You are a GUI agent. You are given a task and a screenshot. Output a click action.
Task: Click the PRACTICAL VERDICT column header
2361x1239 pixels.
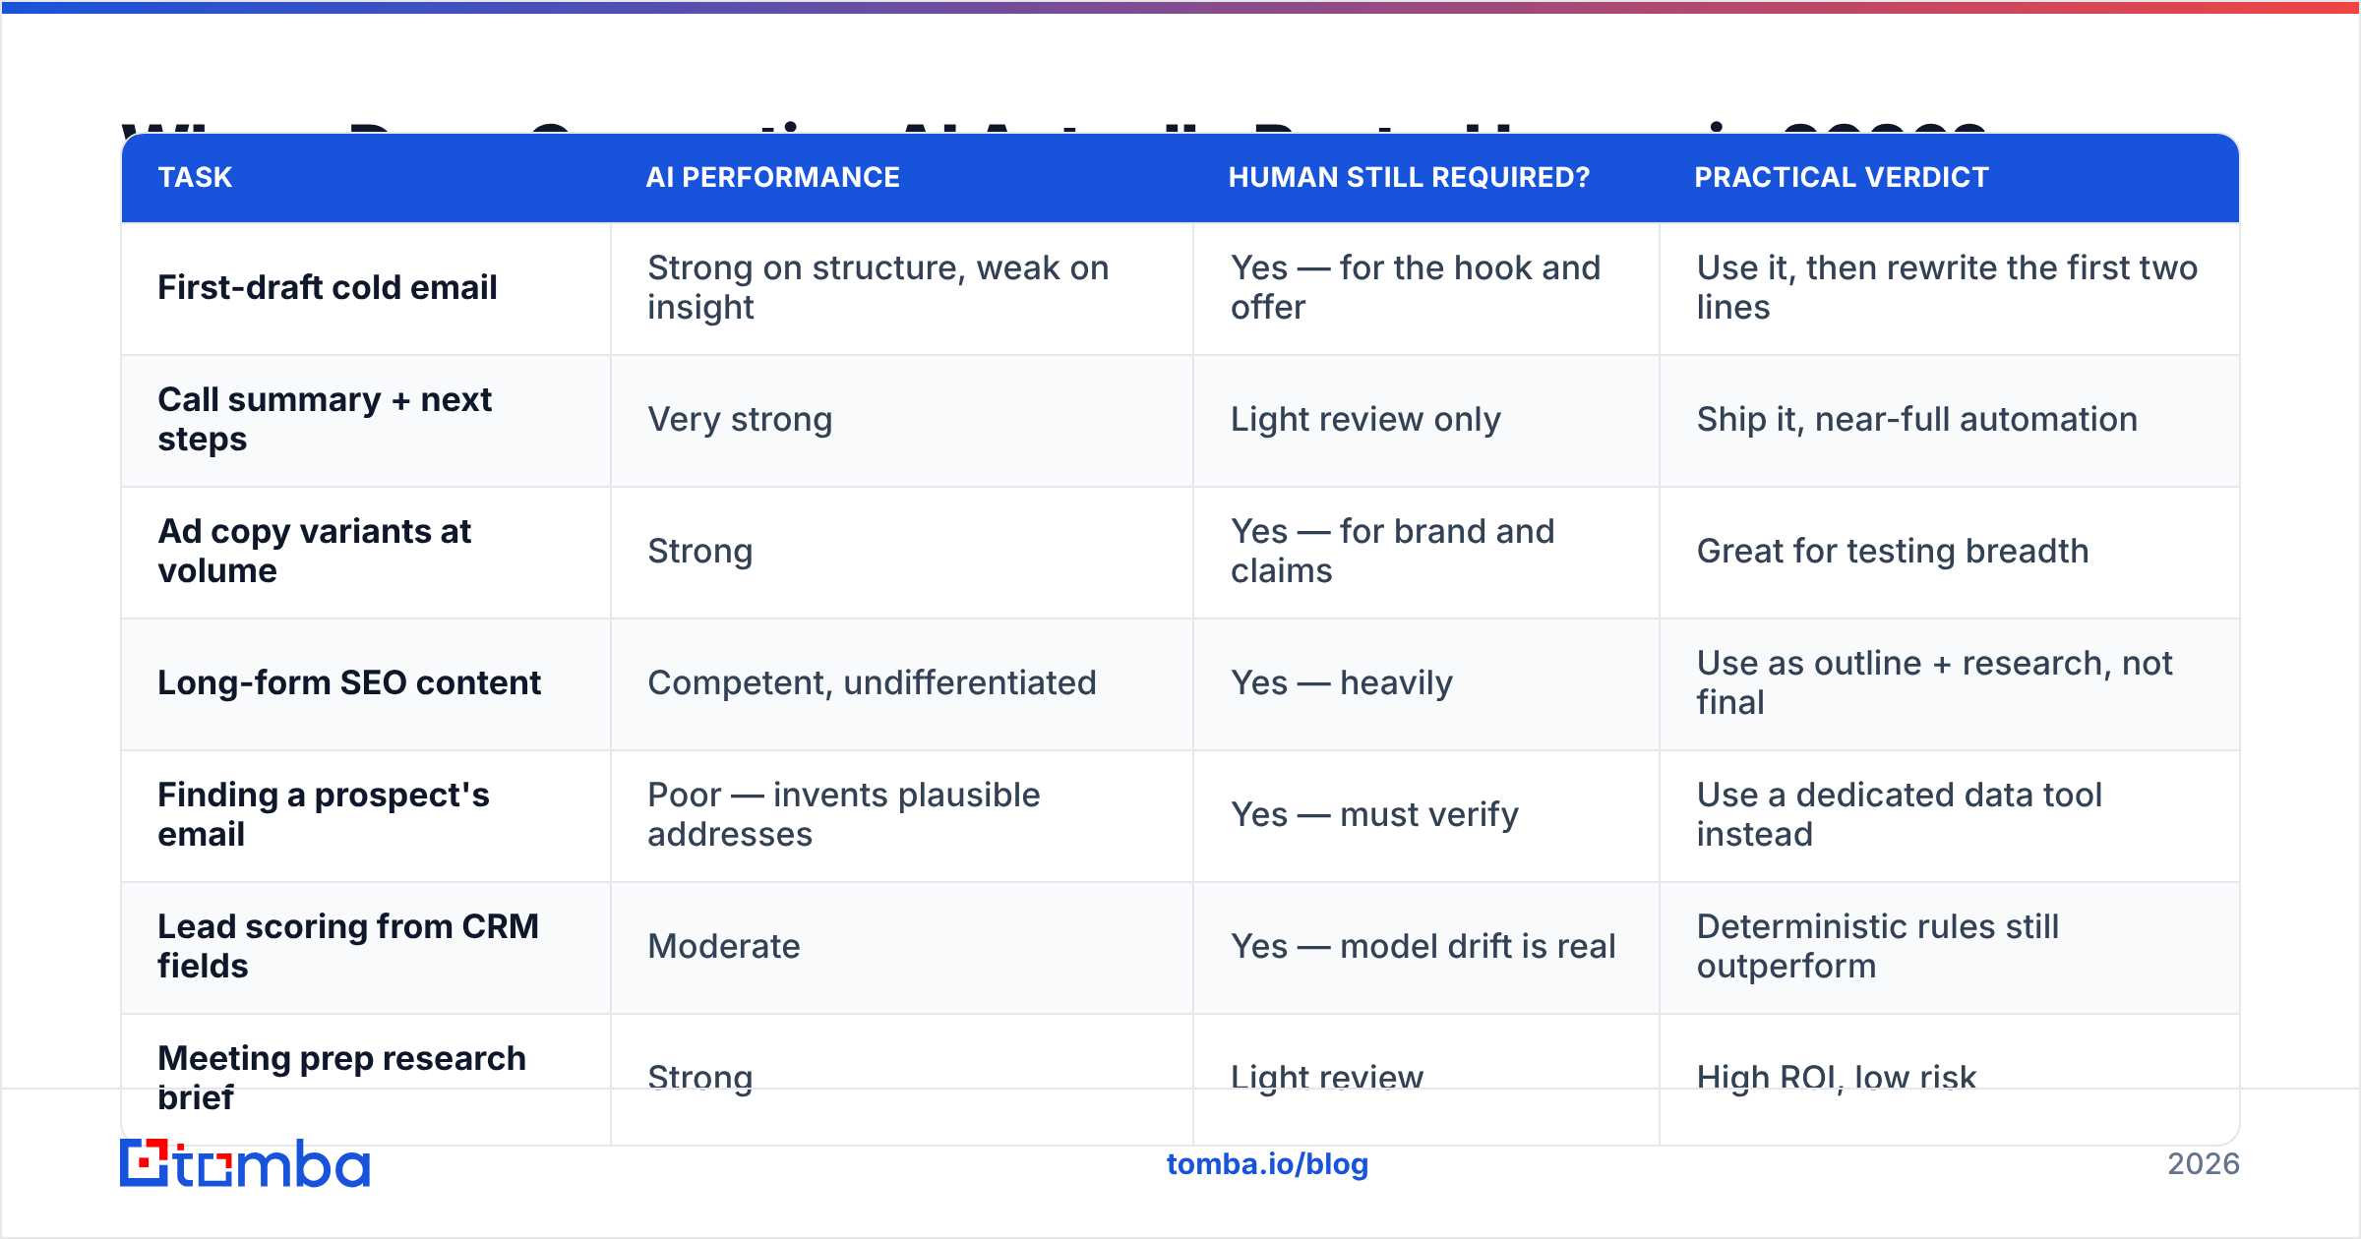(x=1842, y=177)
